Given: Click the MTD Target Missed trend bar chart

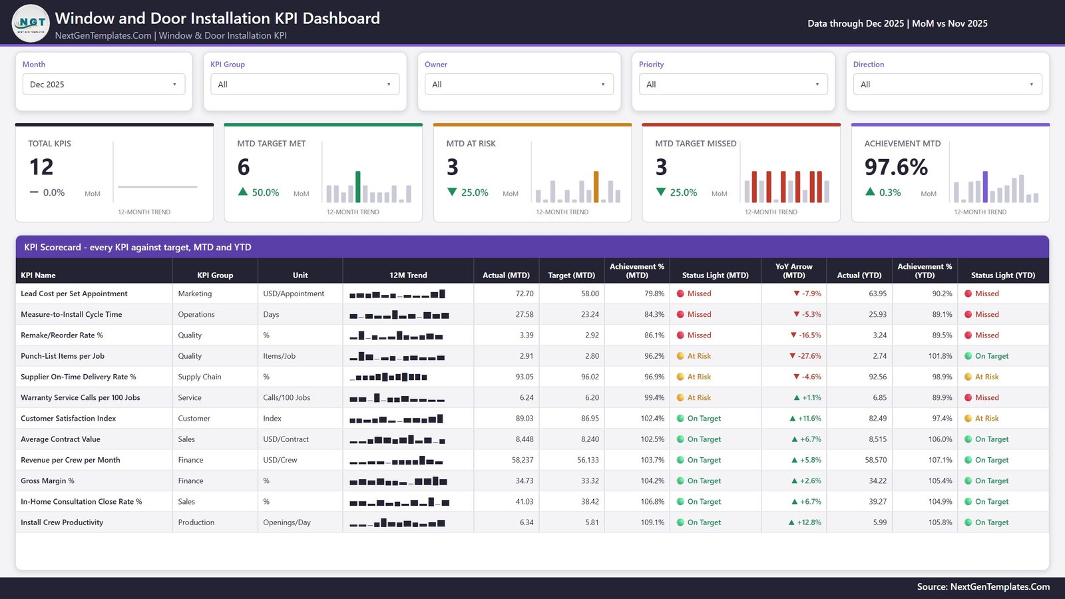Looking at the screenshot, I should (x=787, y=187).
